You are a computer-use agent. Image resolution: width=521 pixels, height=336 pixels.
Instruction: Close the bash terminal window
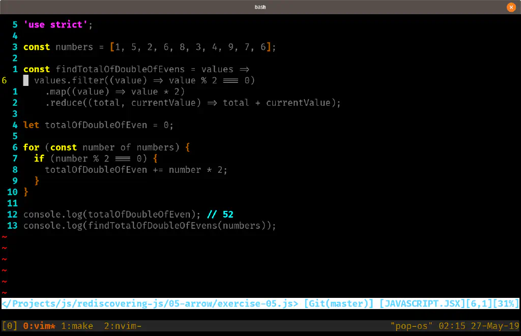(x=511, y=7)
